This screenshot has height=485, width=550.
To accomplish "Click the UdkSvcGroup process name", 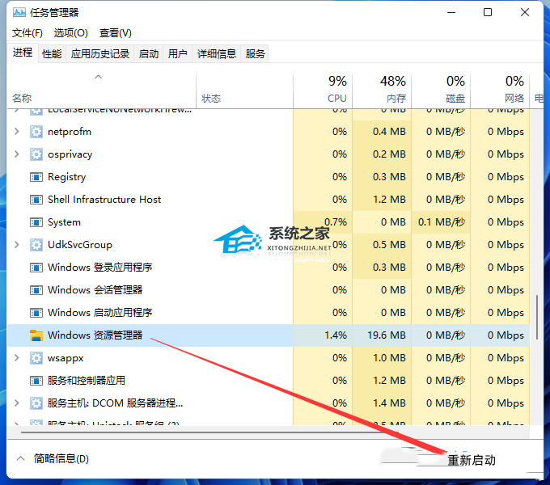I will click(80, 245).
